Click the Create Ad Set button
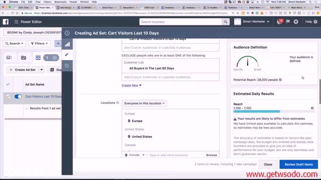 [x=23, y=70]
